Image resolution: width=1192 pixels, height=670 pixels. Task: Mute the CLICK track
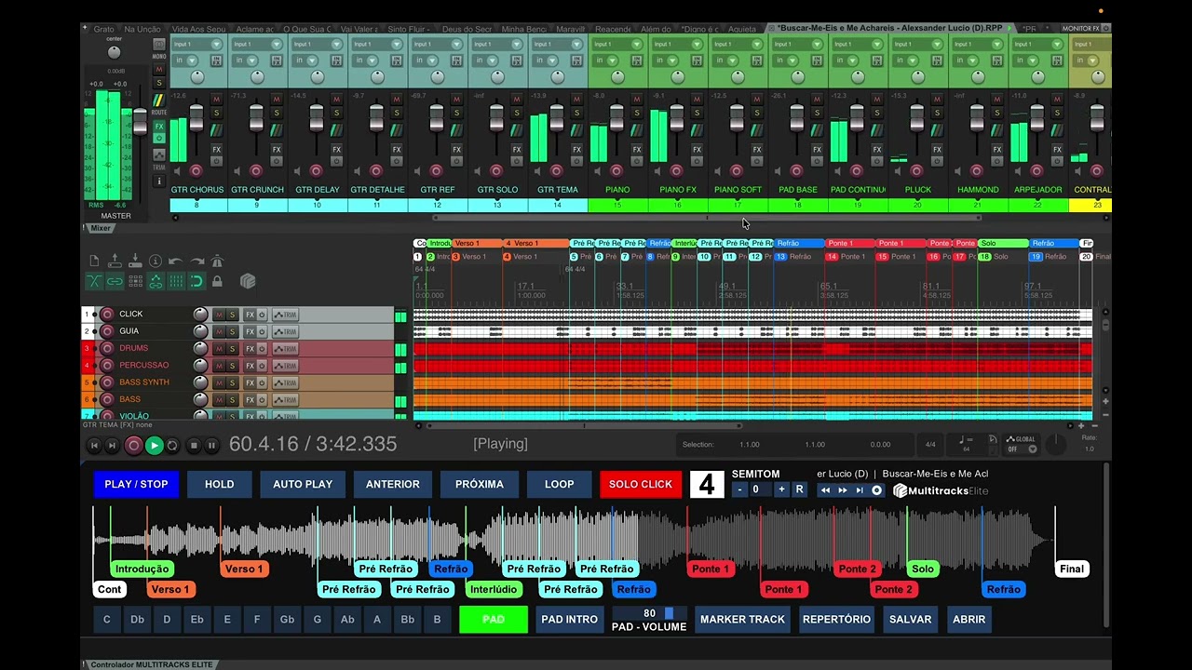click(219, 315)
